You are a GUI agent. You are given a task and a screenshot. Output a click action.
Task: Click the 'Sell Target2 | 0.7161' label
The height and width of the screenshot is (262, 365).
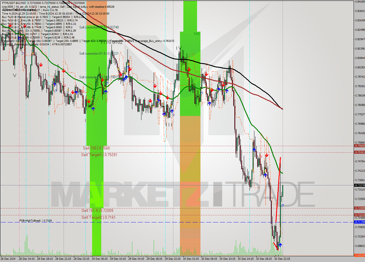tap(98, 217)
